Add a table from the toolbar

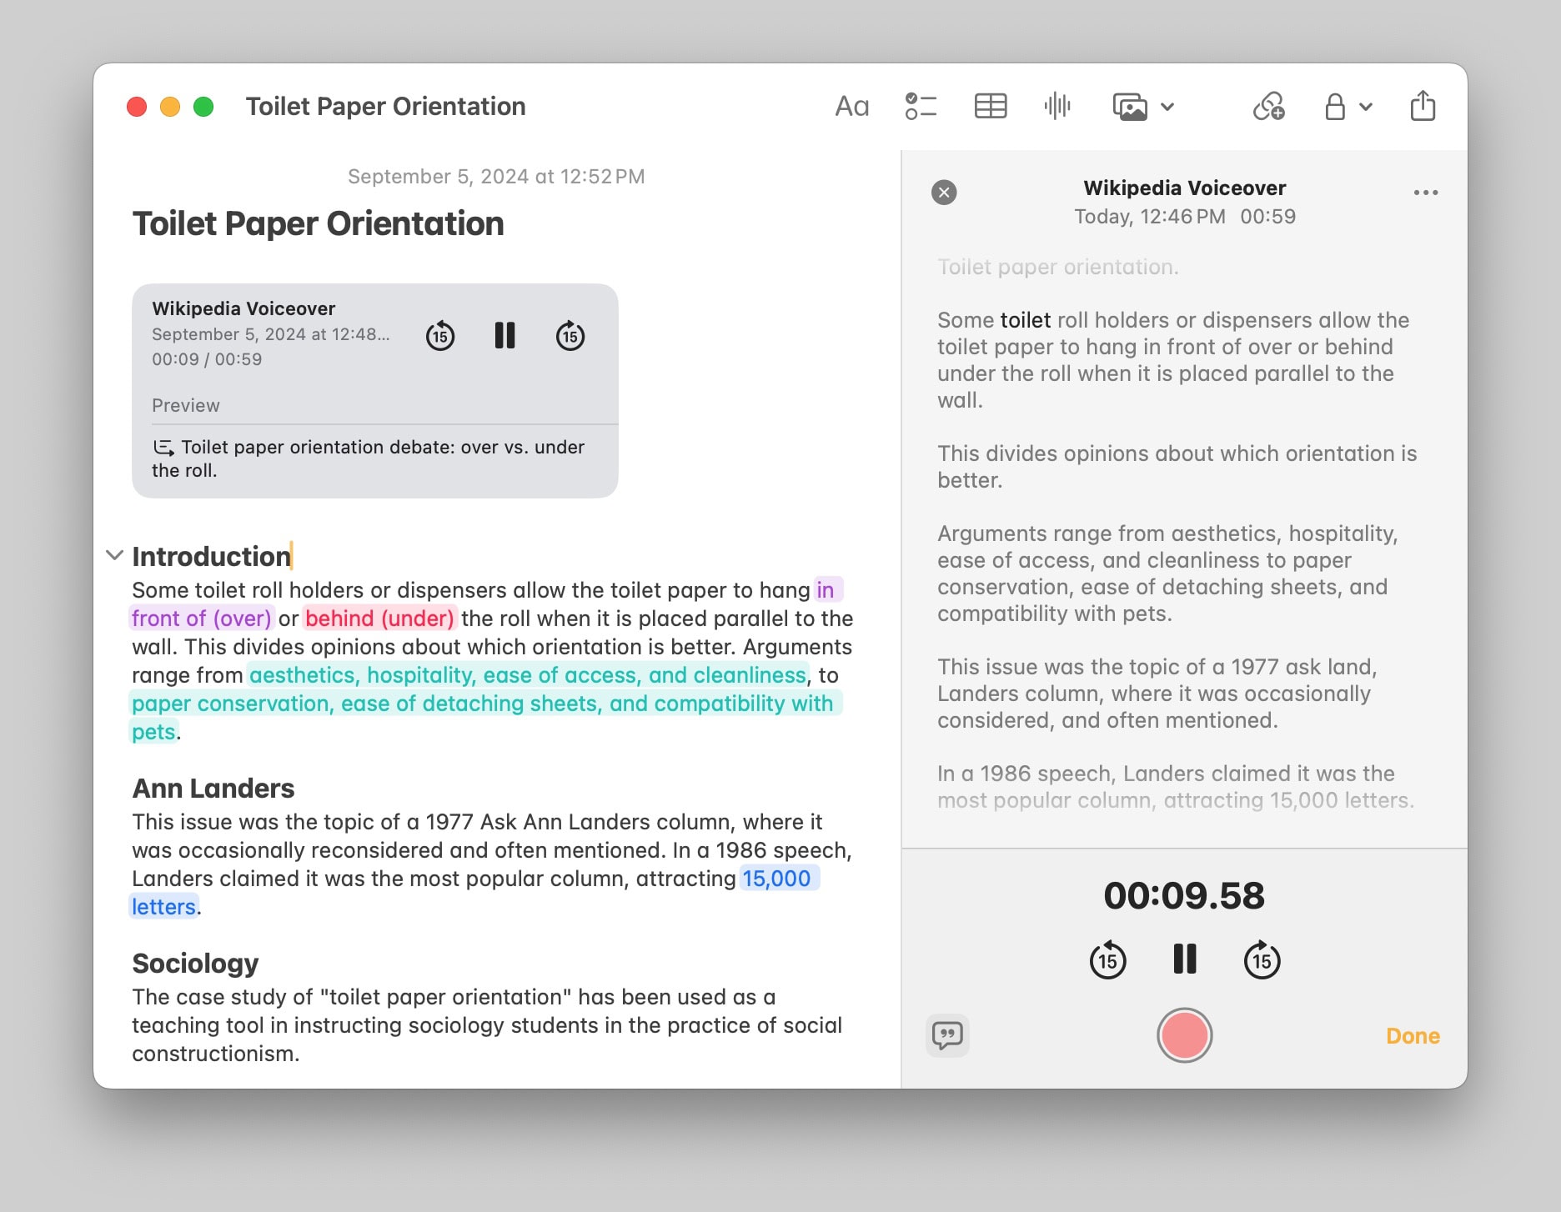990,107
